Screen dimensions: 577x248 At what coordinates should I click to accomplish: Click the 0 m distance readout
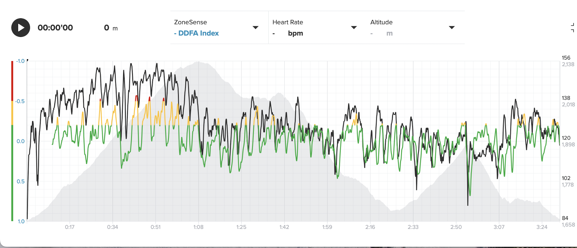[111, 28]
